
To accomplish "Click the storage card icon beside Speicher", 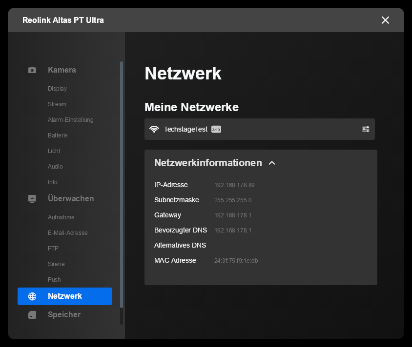I will point(32,315).
